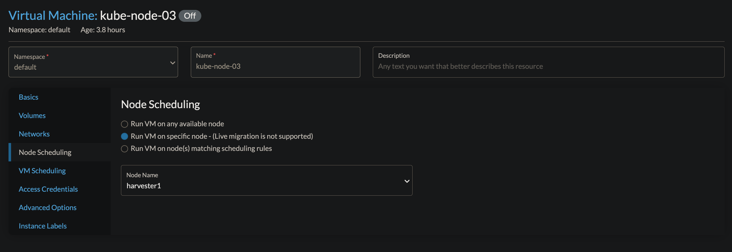
Task: Open the Advanced Options tab
Action: (x=47, y=208)
